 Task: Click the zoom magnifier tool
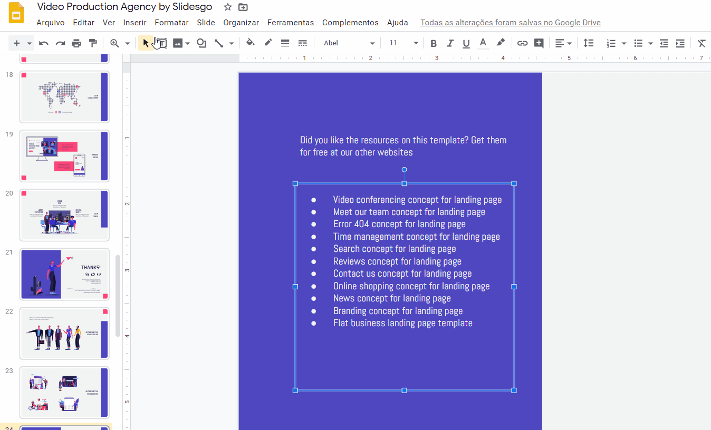pyautogui.click(x=114, y=43)
